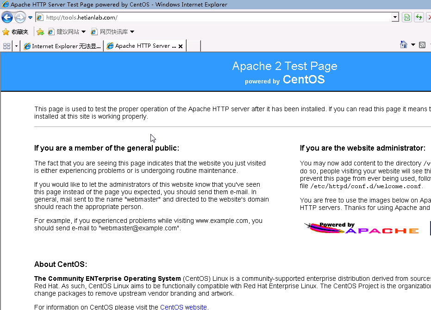Click the general public section heading

coord(106,148)
